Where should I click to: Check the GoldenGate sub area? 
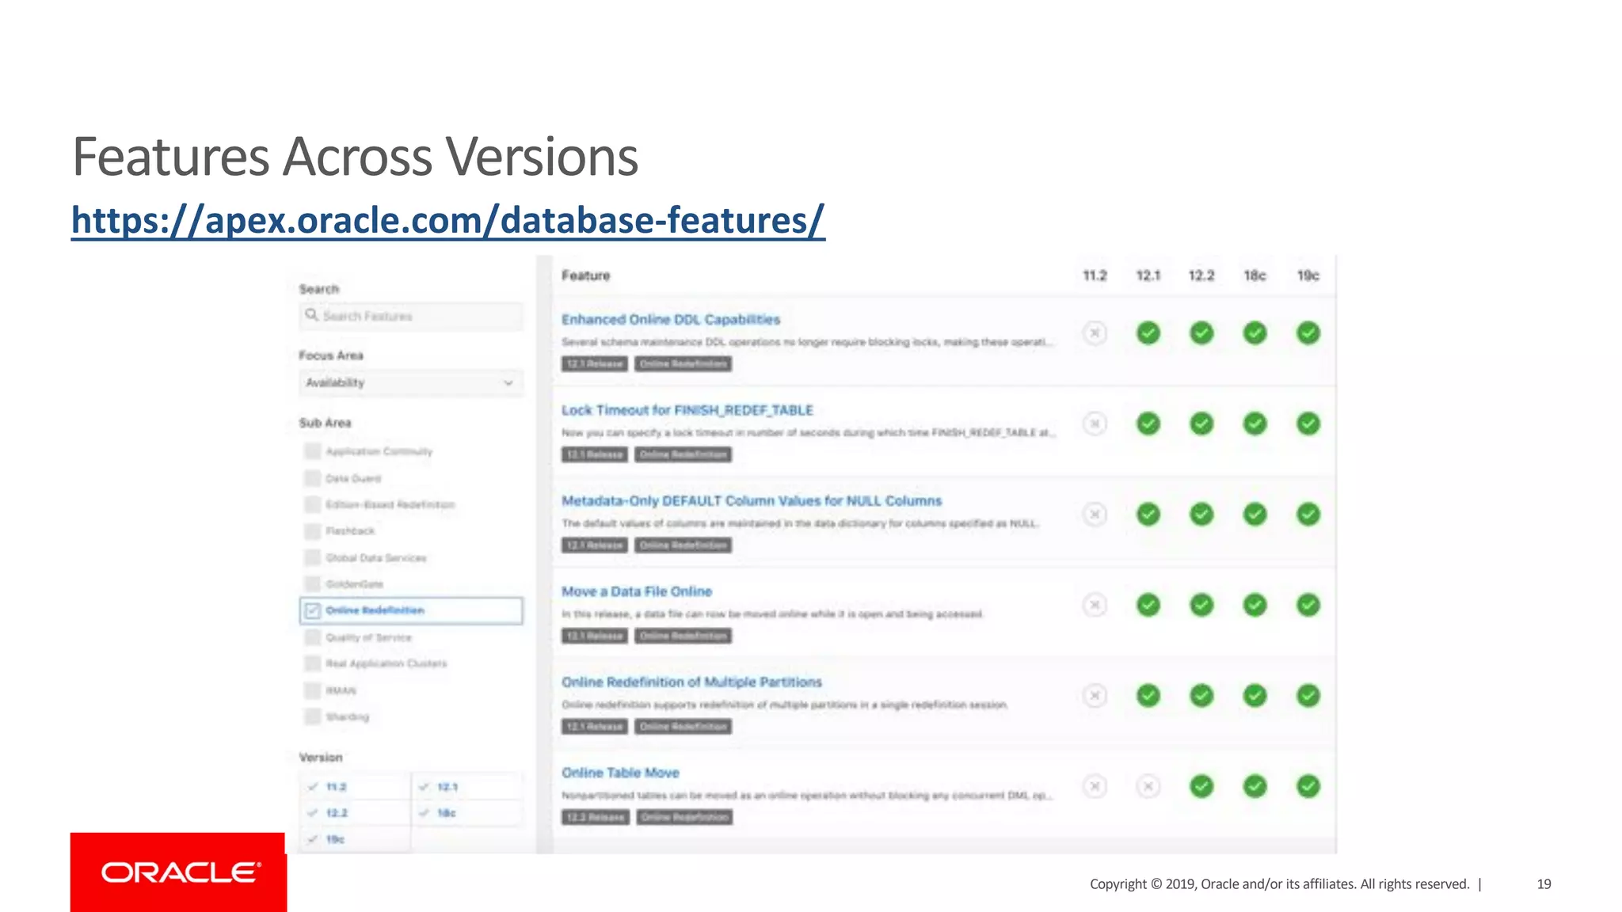pyautogui.click(x=313, y=584)
